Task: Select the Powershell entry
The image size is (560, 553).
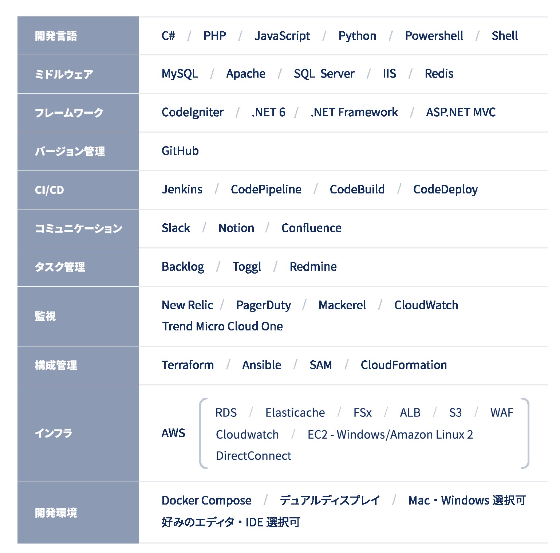Action: coord(434,36)
